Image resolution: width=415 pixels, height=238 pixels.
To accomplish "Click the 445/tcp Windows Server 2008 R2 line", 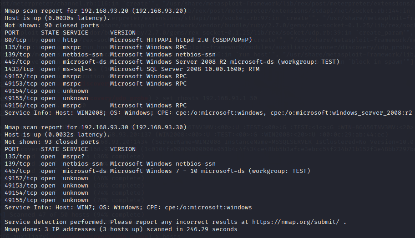I will [x=172, y=62].
